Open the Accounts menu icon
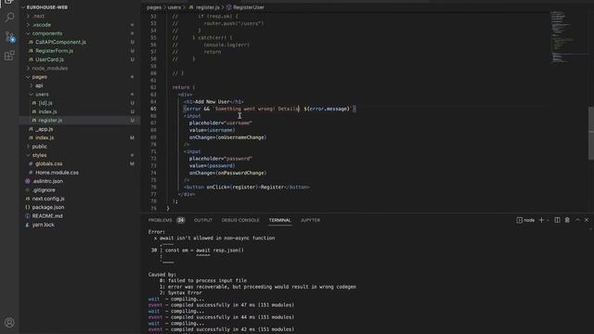This screenshot has height=334, width=594. (x=9, y=322)
